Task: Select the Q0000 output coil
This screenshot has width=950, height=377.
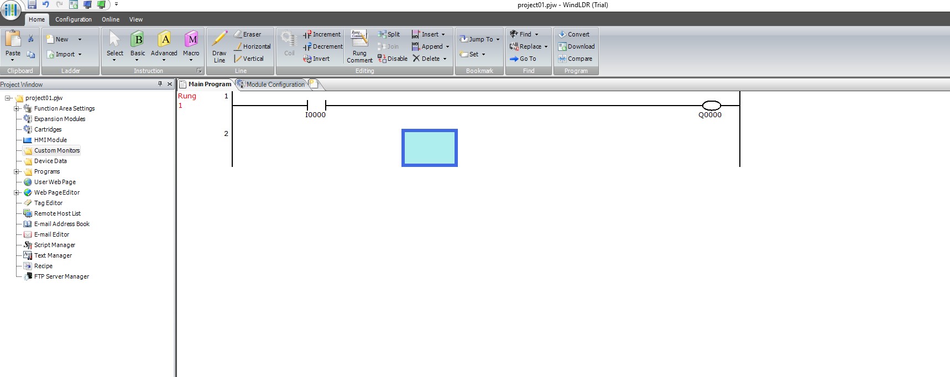Action: (x=711, y=106)
